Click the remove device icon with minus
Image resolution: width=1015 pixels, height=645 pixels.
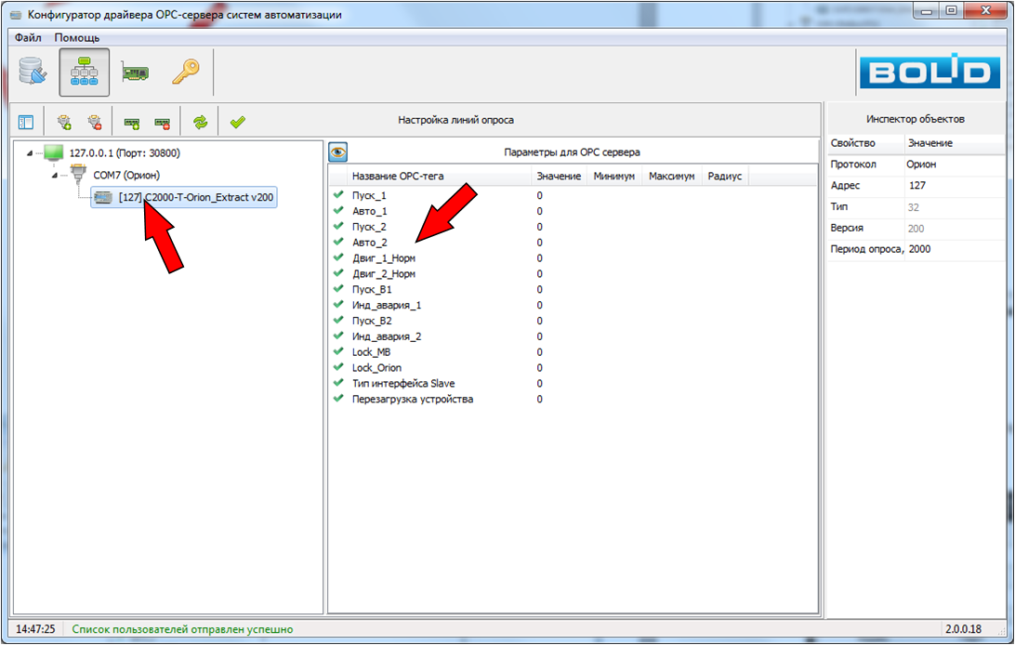pyautogui.click(x=162, y=122)
